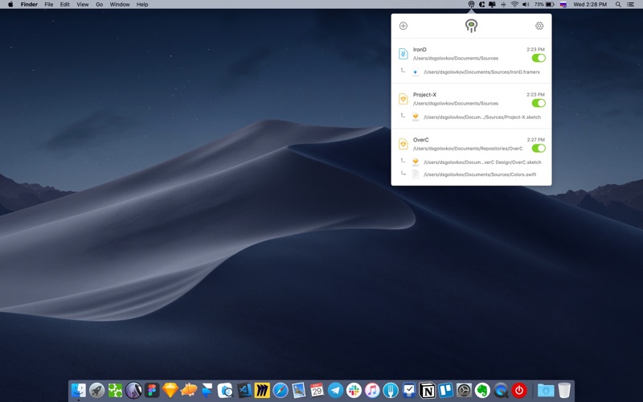Viewport: 643px width, 402px height.
Task: Open Sketch from the dock
Action: [170, 391]
